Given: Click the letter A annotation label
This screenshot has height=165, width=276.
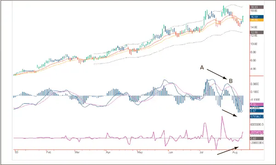Looking at the screenshot, I should tap(202, 68).
